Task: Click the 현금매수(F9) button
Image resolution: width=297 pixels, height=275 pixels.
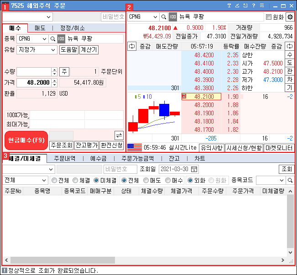Action: pos(26,140)
